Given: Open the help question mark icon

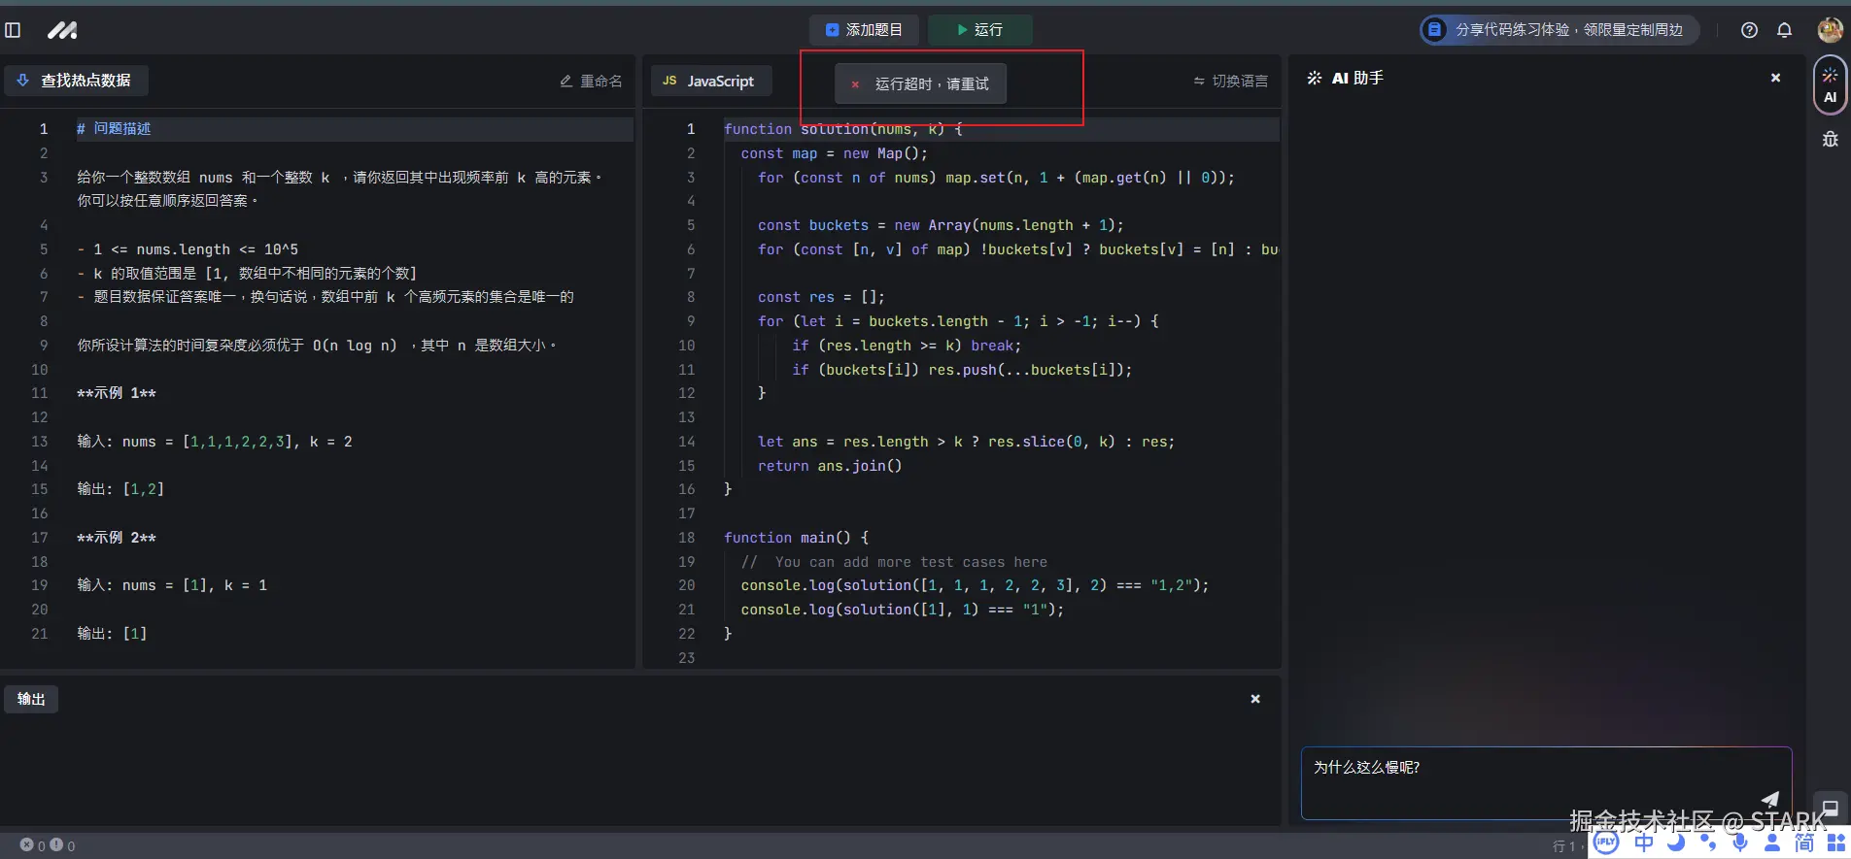Looking at the screenshot, I should pos(1749,30).
